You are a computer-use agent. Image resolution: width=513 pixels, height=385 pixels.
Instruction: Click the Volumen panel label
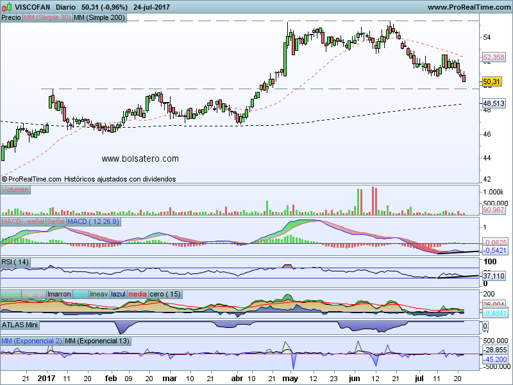coord(15,190)
